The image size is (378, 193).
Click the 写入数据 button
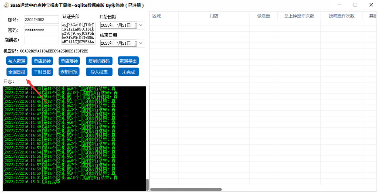[x=17, y=61]
